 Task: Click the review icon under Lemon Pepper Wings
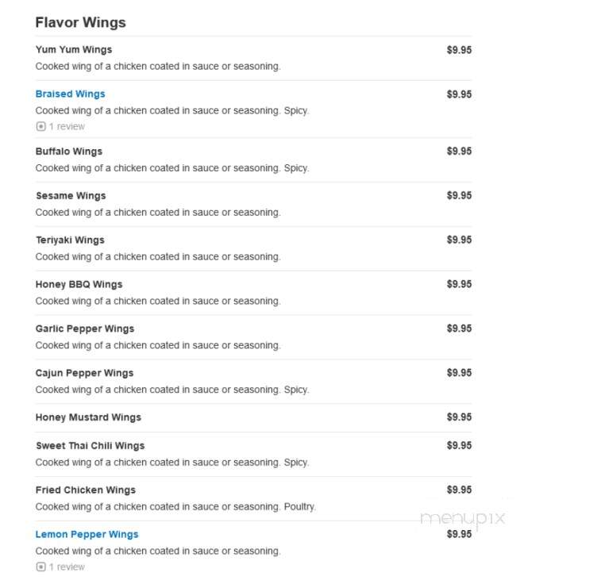(40, 567)
